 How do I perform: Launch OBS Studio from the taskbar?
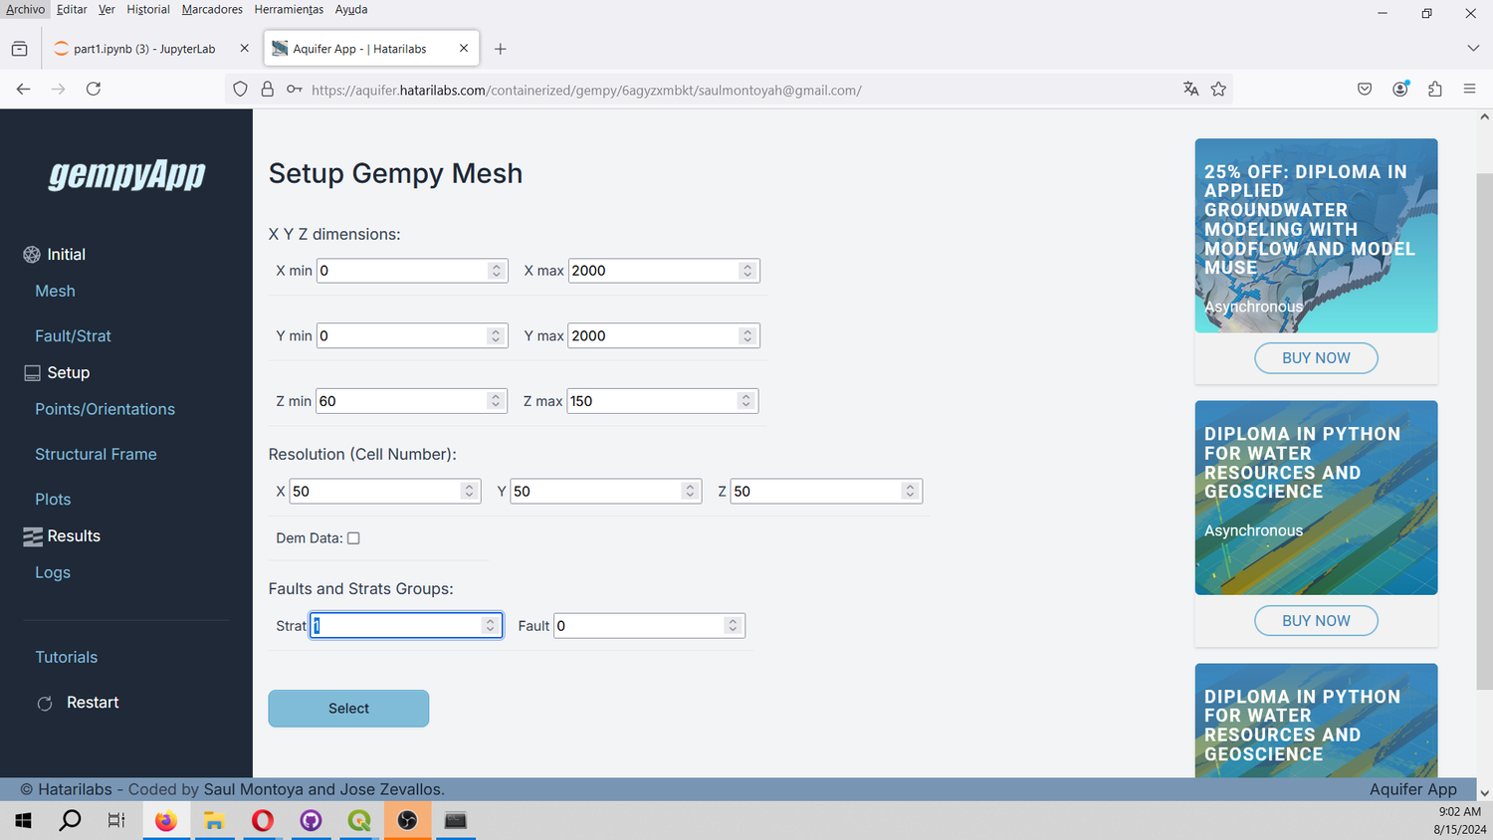(x=407, y=820)
